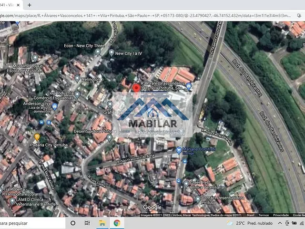Close the current Vila Pirituba browser tab
Image resolution: width=305 pixels, height=229 pixels.
18,5
